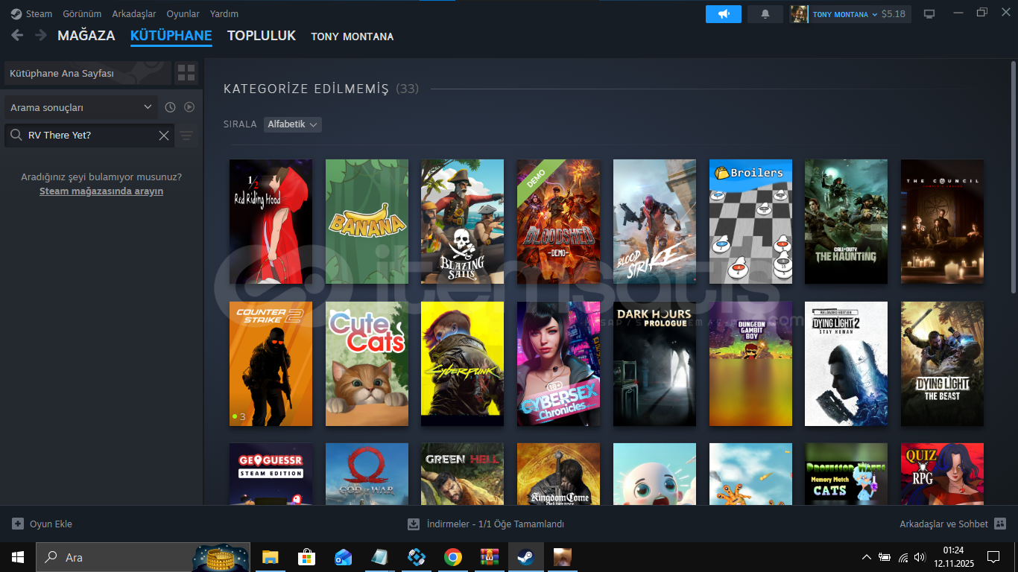Go forward with the right arrow

click(x=41, y=36)
